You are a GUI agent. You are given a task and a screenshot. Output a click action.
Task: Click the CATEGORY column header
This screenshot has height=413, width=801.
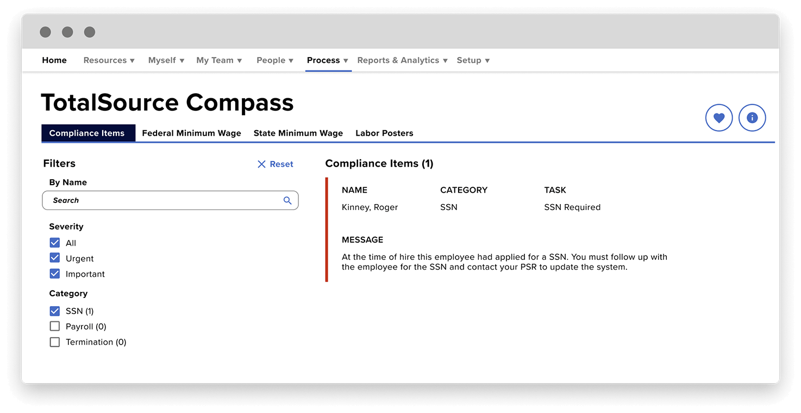pyautogui.click(x=464, y=190)
